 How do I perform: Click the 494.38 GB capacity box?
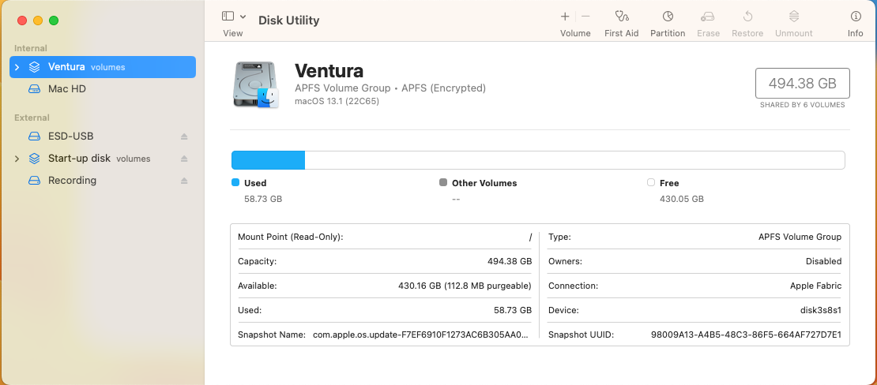pyautogui.click(x=802, y=84)
